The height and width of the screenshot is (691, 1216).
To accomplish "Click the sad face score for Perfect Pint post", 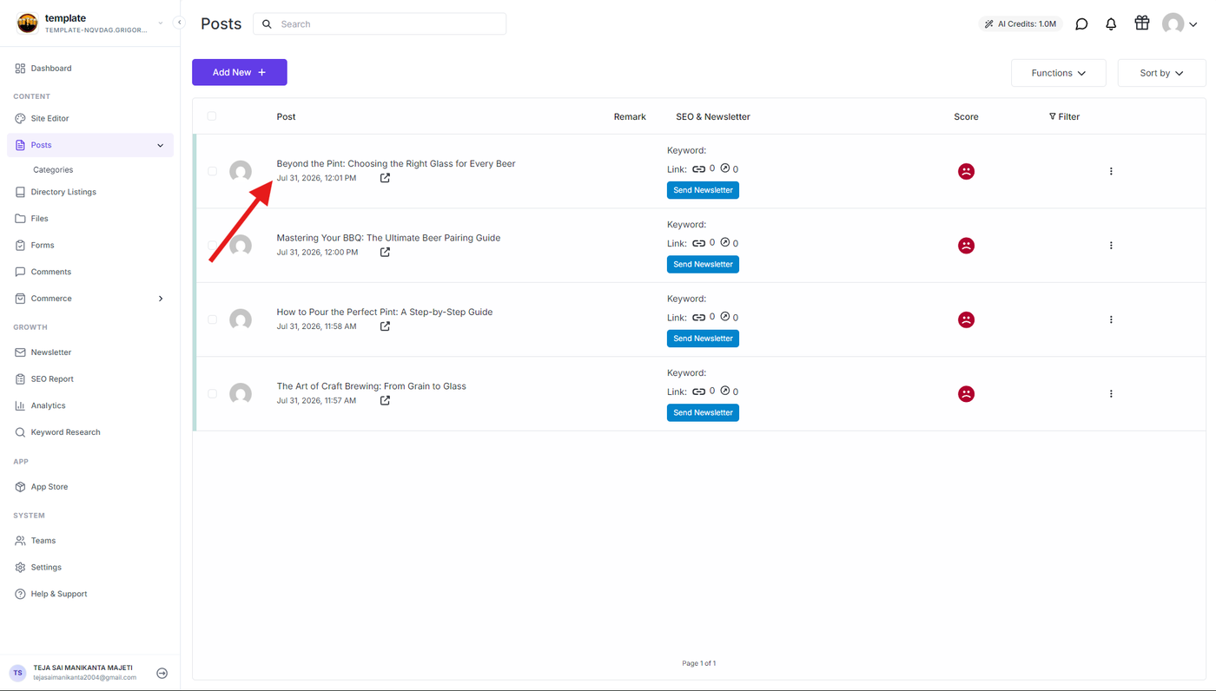I will [966, 319].
